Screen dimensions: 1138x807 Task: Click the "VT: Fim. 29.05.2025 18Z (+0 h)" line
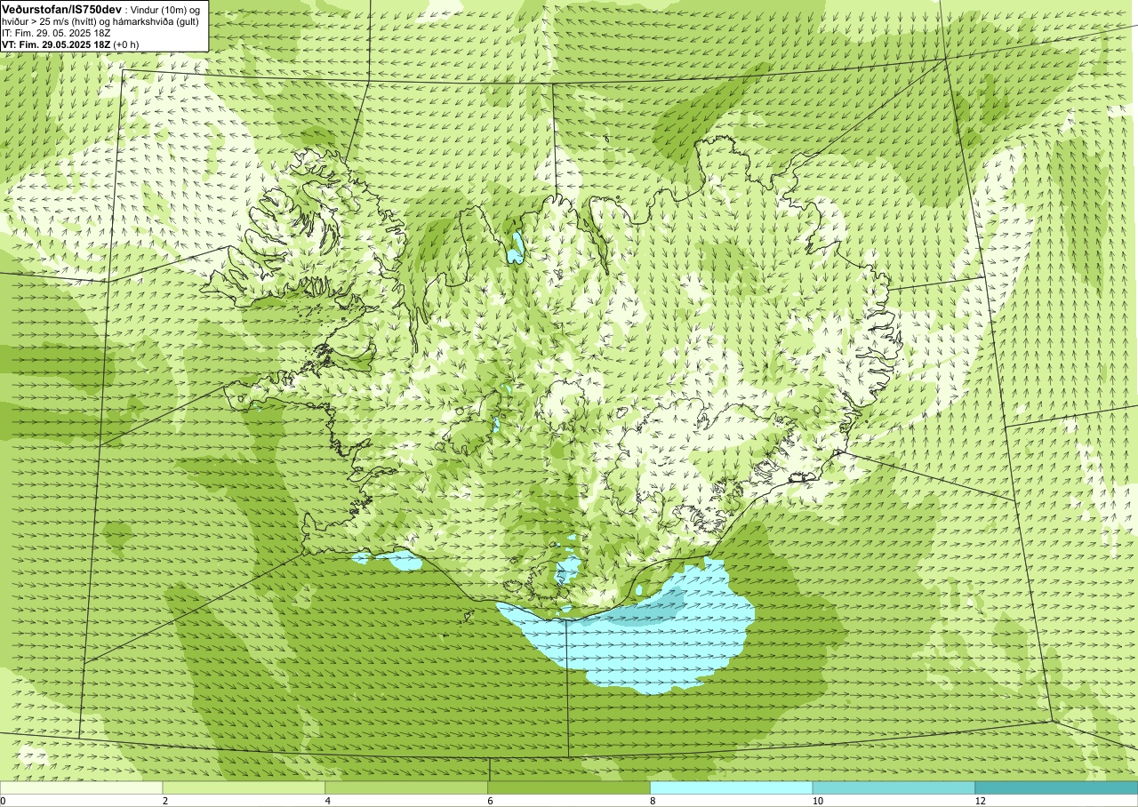point(70,44)
